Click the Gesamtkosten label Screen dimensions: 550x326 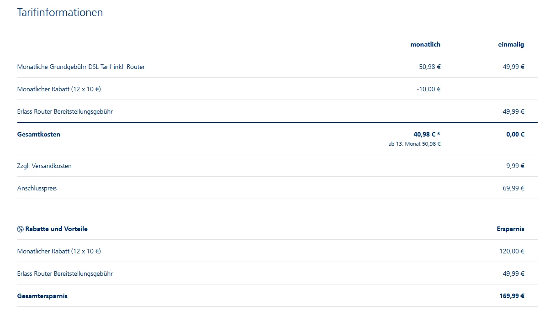point(39,134)
